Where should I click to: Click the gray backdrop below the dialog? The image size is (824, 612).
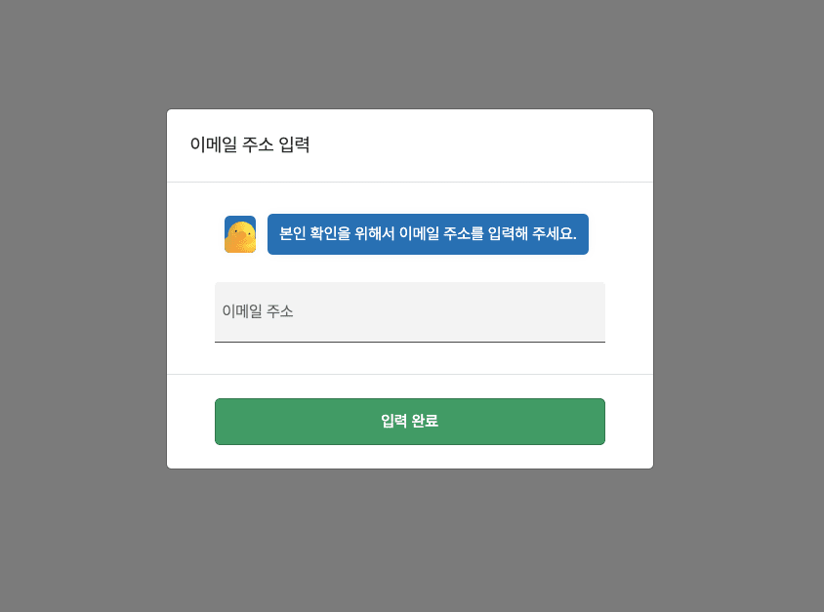410,540
